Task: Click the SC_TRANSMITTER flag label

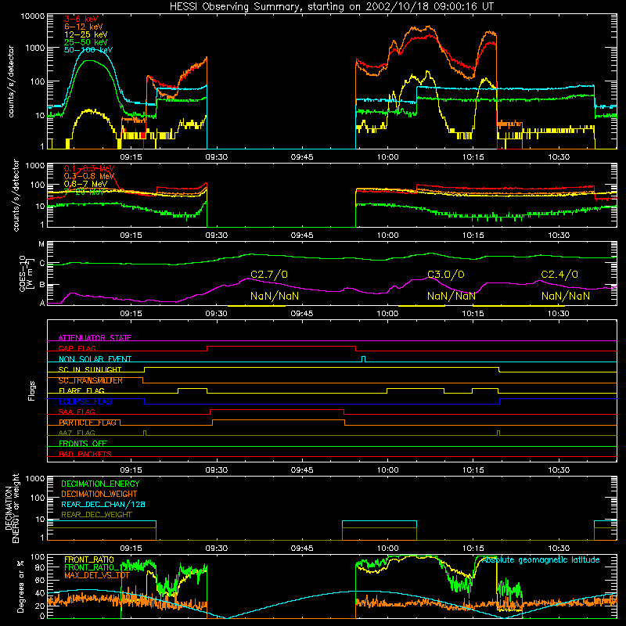Action: point(91,380)
